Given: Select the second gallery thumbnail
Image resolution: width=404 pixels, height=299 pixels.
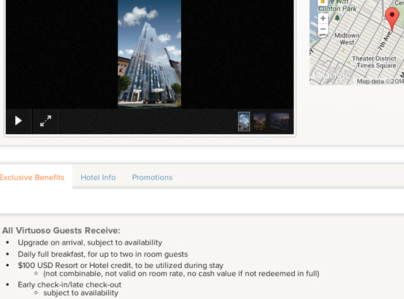Looking at the screenshot, I should click(x=259, y=121).
